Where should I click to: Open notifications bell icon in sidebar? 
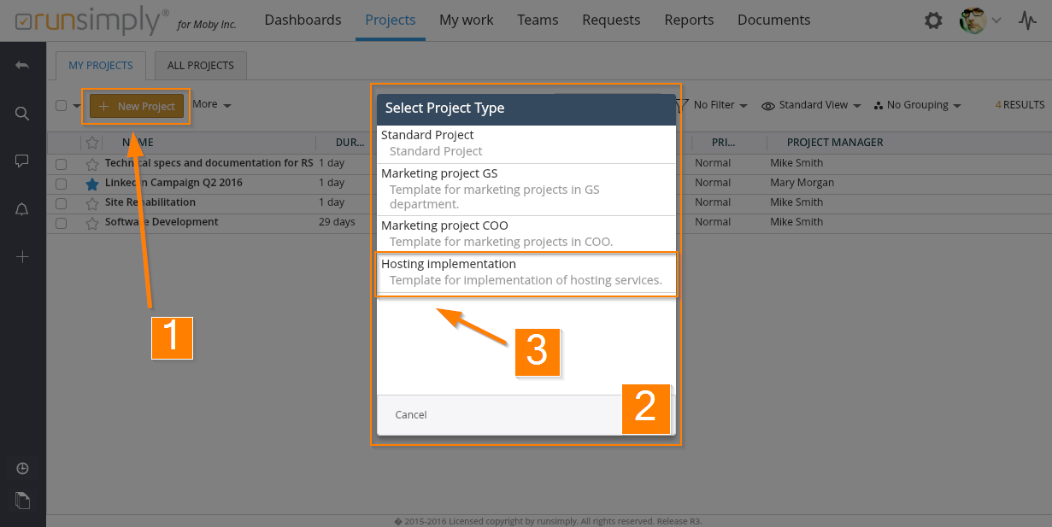tap(23, 209)
